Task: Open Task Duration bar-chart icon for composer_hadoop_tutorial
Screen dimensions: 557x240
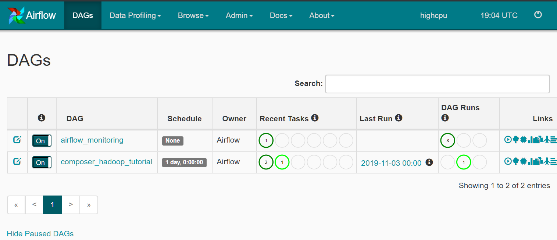Action: tap(531, 161)
